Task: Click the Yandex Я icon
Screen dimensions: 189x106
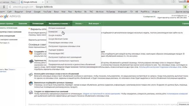Action: [x=4, y=7]
